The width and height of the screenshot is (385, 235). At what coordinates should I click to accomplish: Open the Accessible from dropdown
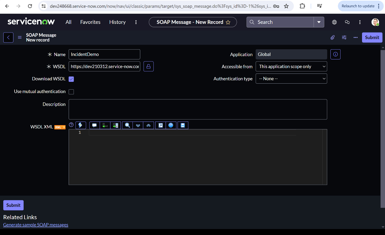tap(291, 67)
